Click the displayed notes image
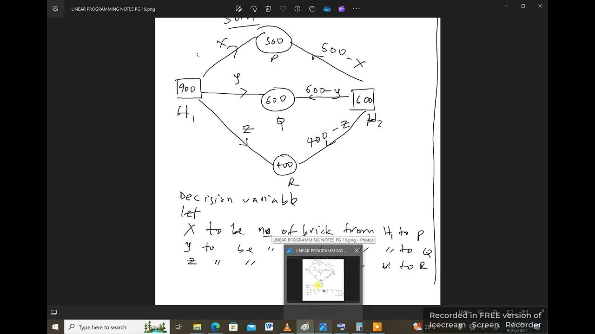 tap(297, 161)
